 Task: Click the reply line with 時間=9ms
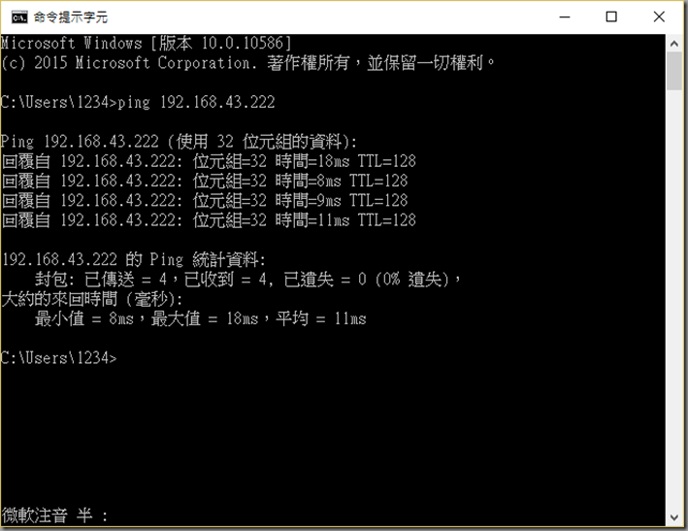(x=205, y=201)
